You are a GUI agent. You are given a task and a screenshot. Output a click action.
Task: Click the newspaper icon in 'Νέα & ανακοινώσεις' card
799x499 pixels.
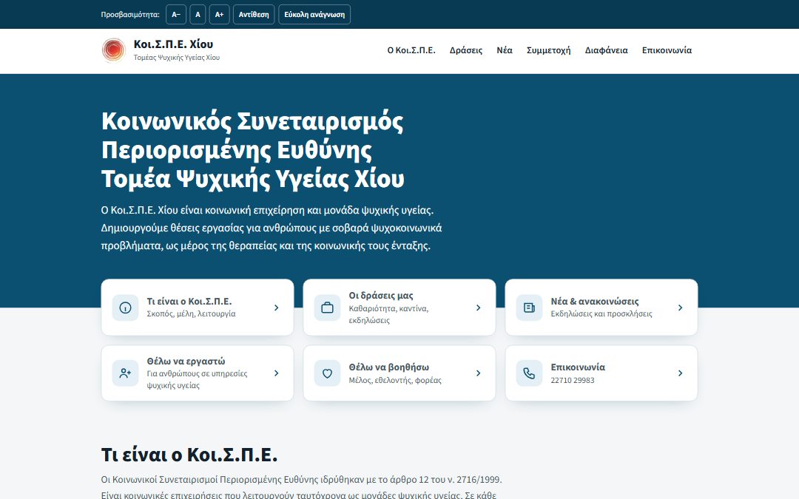tap(529, 308)
